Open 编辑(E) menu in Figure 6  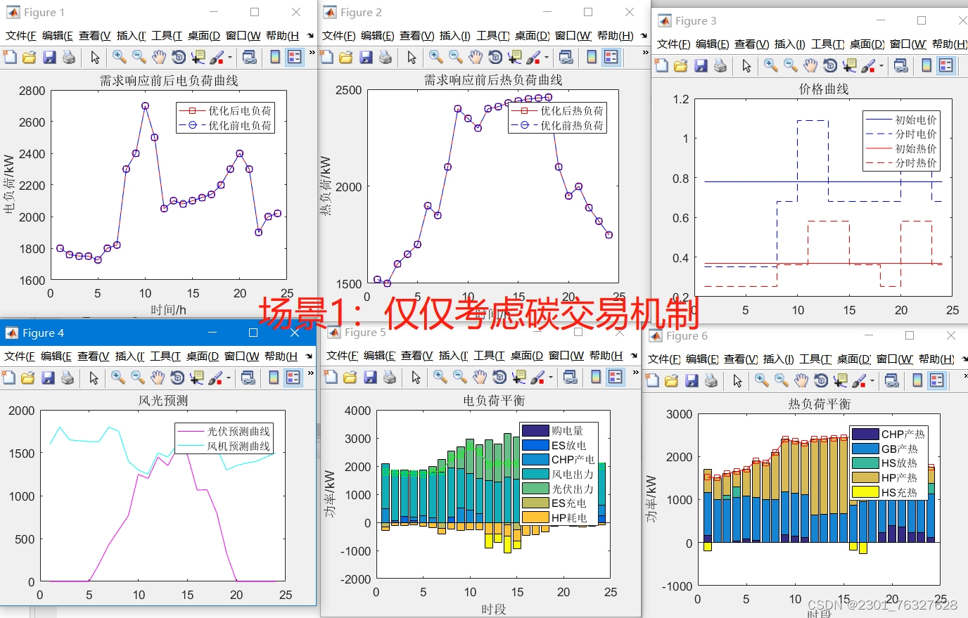point(703,359)
